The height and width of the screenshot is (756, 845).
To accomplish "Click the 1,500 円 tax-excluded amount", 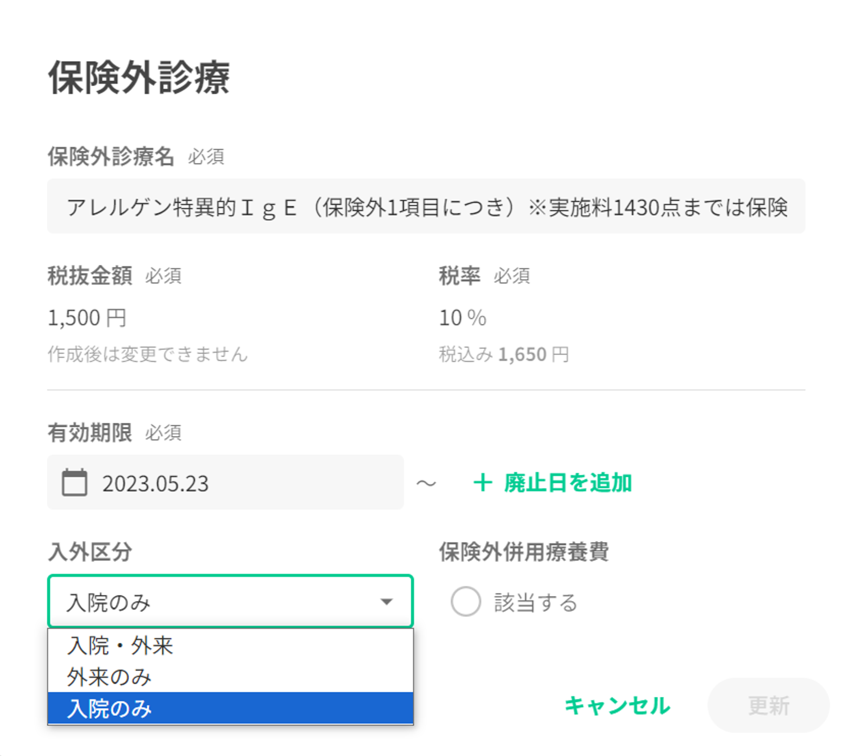I will [87, 318].
